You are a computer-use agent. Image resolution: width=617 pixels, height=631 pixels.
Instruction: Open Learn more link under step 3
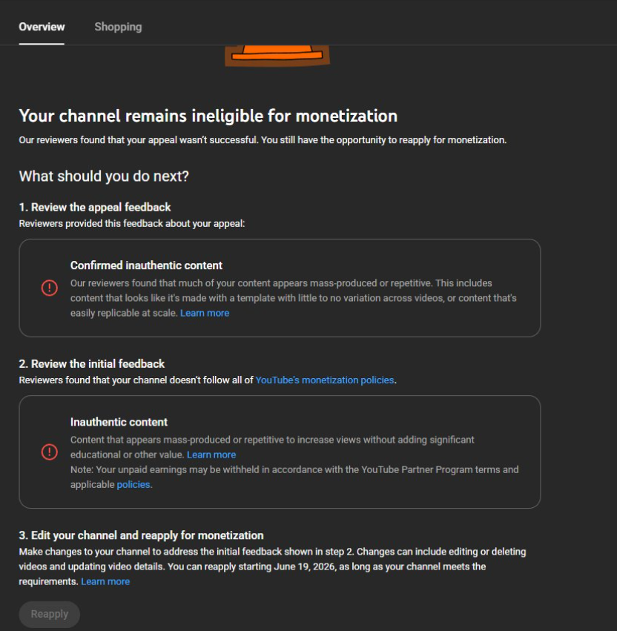105,581
